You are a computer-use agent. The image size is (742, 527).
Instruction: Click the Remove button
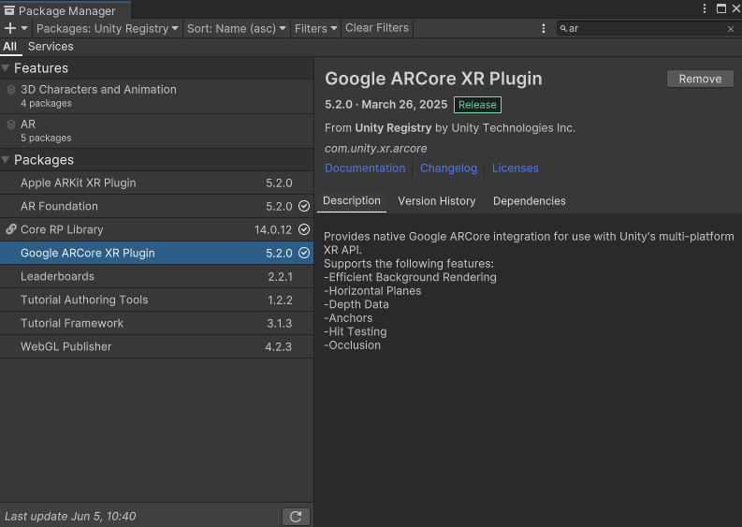click(700, 79)
